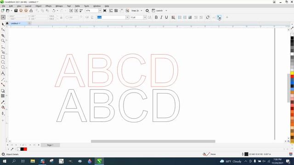Screen dimensions: 294x165
Task: Open the zoom level dropdown
Action: pos(100,11)
